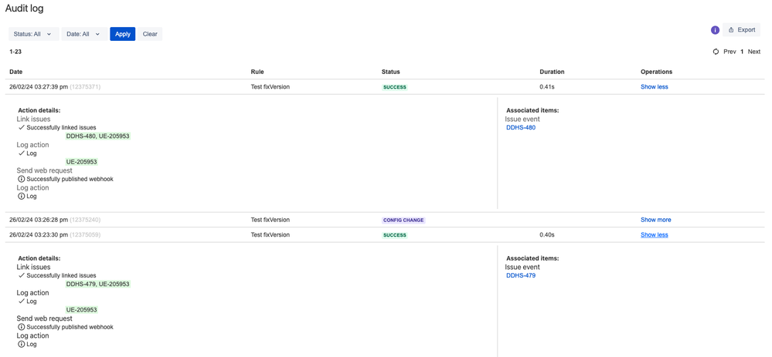Click the Rule column header
This screenshot has height=357, width=772.
pyautogui.click(x=257, y=72)
